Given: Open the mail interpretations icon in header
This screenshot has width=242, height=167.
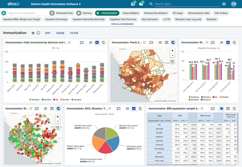Looking at the screenshot, I should point(141,4).
